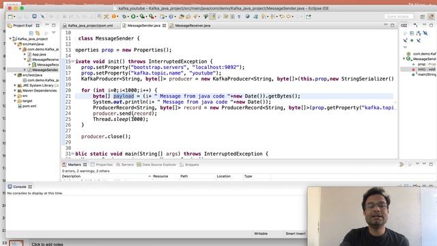The height and width of the screenshot is (246, 437).
Task: Sort markers by the Location column
Action: point(223,176)
